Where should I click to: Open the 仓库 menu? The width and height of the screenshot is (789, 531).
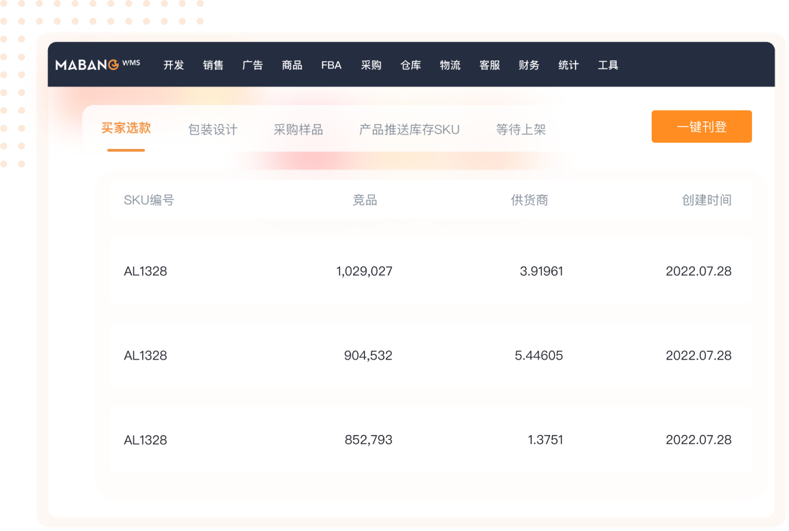[x=411, y=65]
